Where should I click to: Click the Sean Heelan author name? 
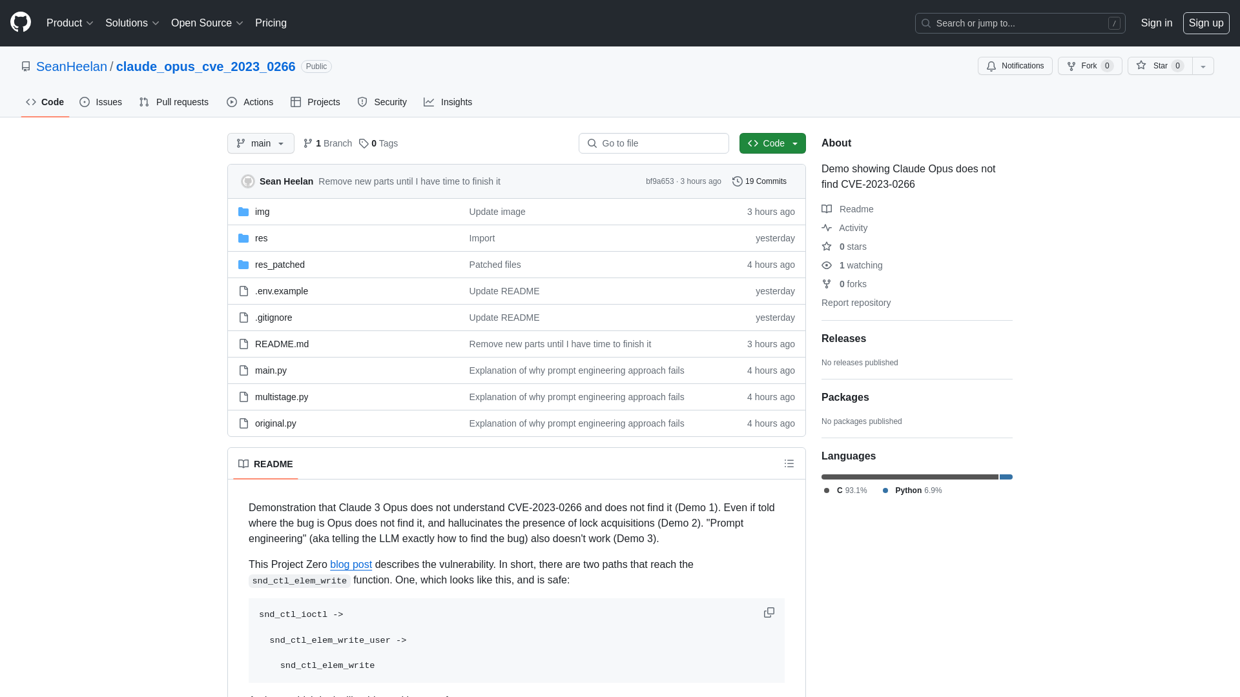click(286, 181)
